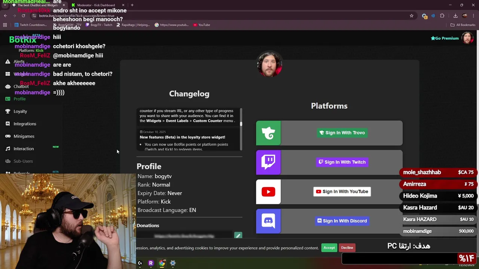Edit the Donations link with pencil icon
Image resolution: width=479 pixels, height=269 pixels.
click(x=238, y=236)
